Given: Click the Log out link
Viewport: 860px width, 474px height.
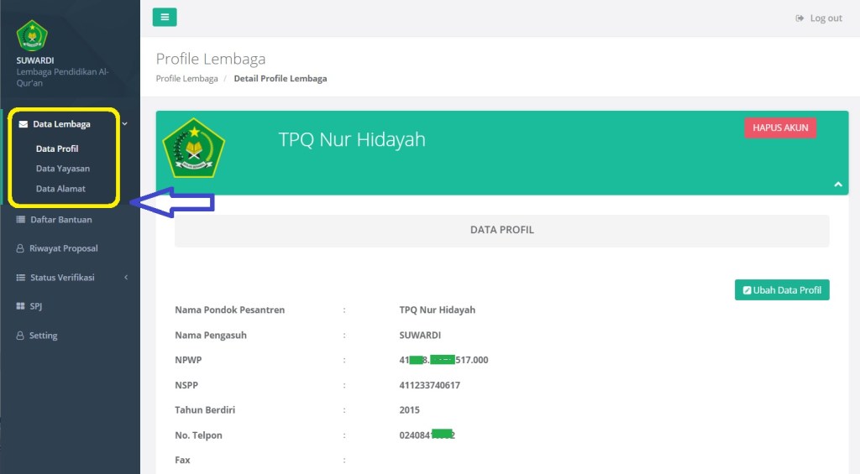Looking at the screenshot, I should coord(826,18).
